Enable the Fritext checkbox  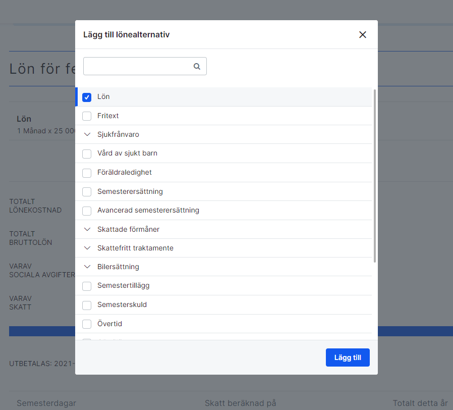pos(87,116)
